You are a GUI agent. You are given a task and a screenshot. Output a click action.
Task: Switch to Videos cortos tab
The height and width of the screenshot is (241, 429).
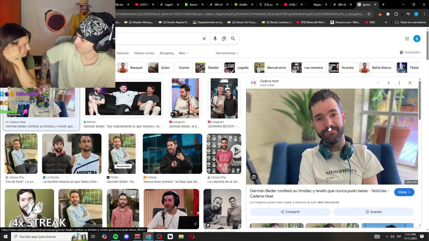click(x=144, y=53)
